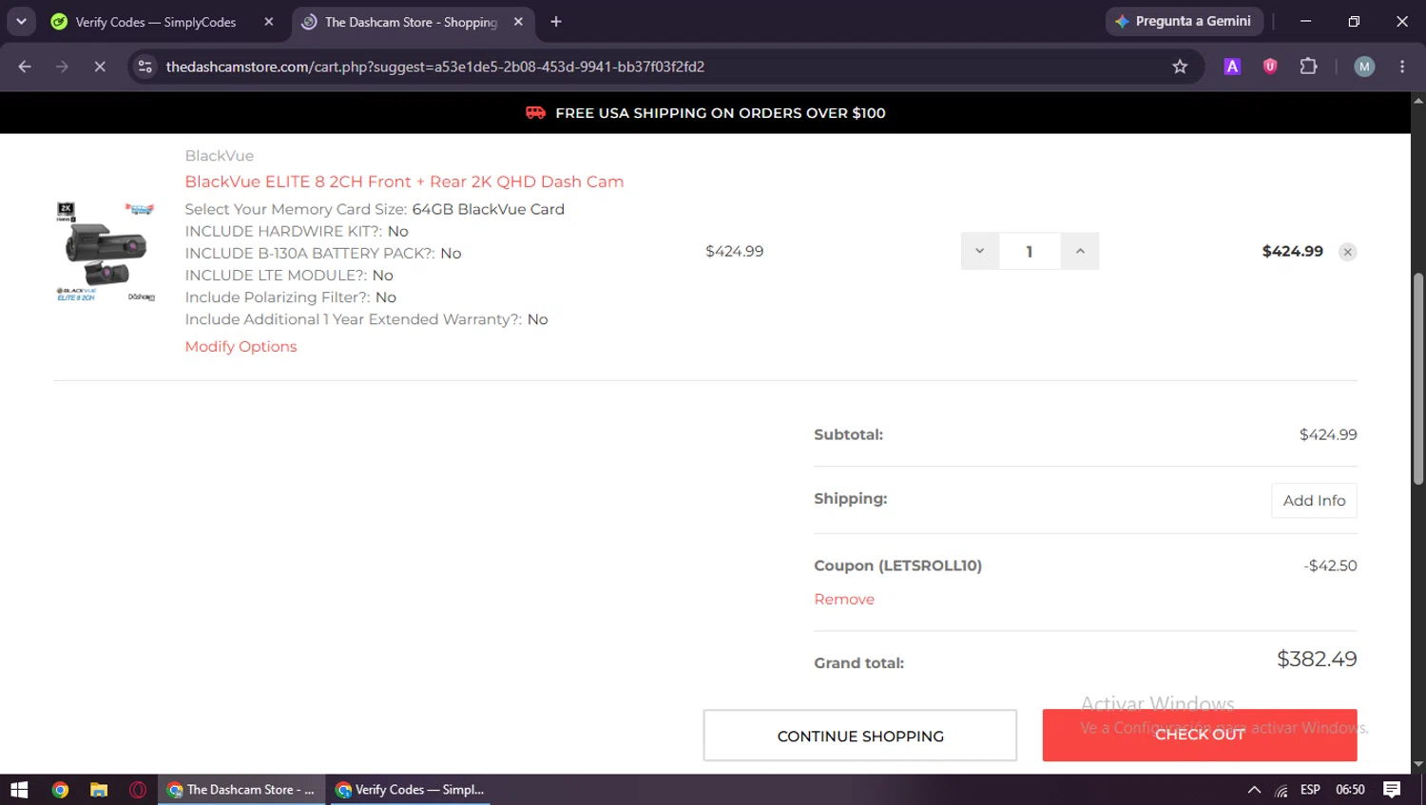Click the -$42.50 coupon discount value

(x=1330, y=565)
